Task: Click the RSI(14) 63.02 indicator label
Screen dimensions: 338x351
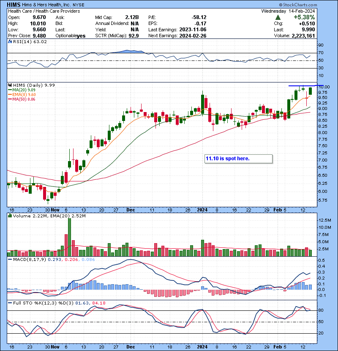Action: point(30,41)
